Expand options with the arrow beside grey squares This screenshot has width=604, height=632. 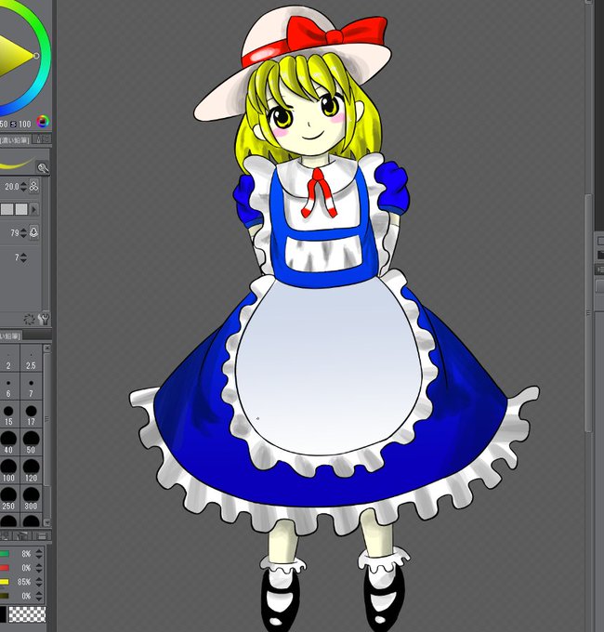(33, 209)
